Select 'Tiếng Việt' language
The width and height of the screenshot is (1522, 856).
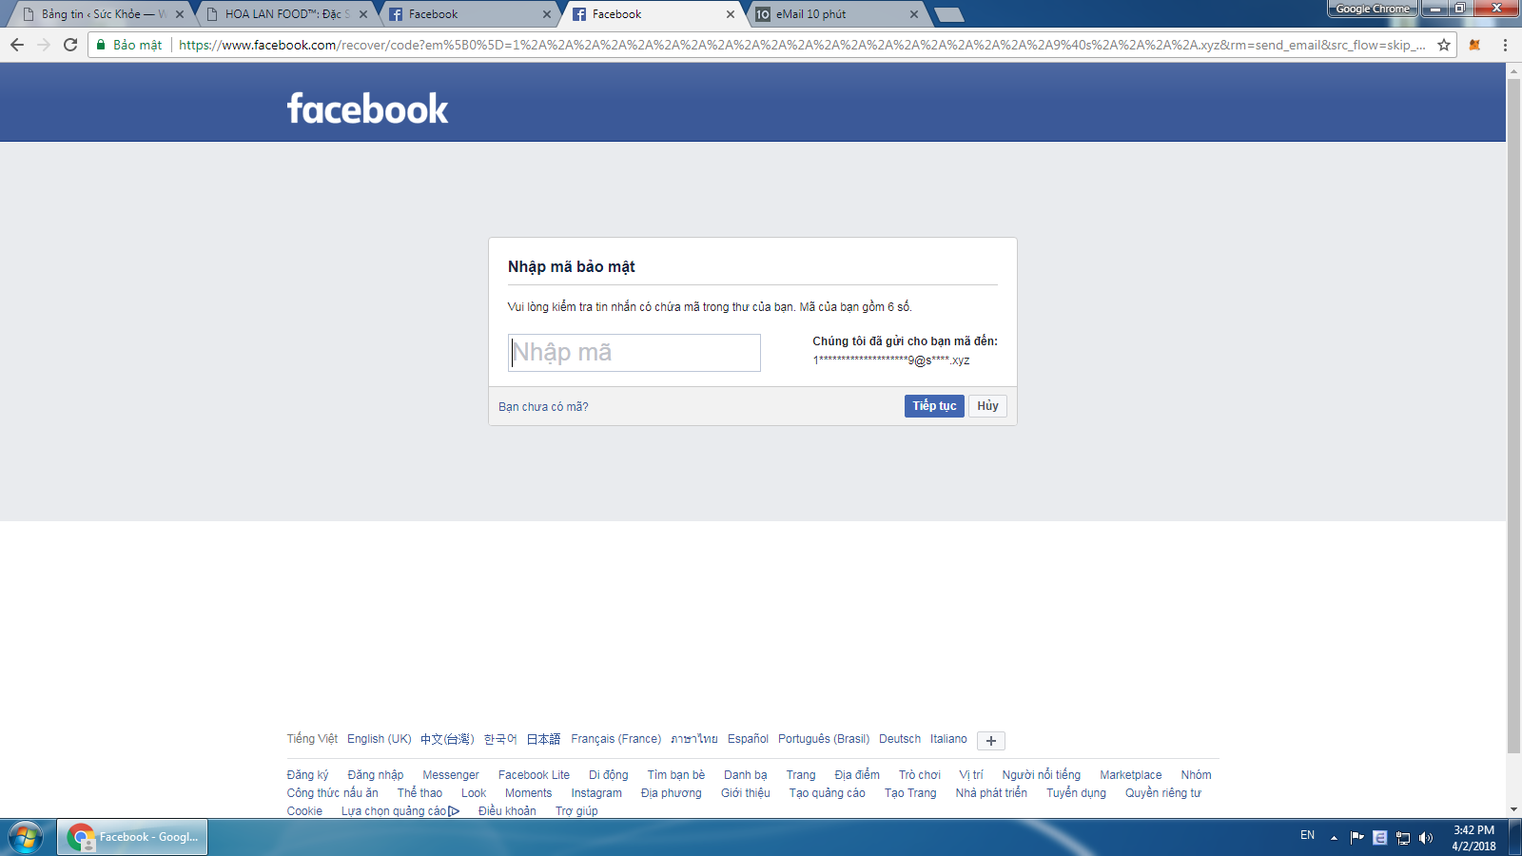tap(312, 739)
